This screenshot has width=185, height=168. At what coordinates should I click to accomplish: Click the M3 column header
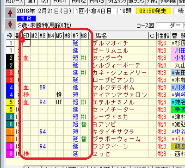tap(43, 36)
